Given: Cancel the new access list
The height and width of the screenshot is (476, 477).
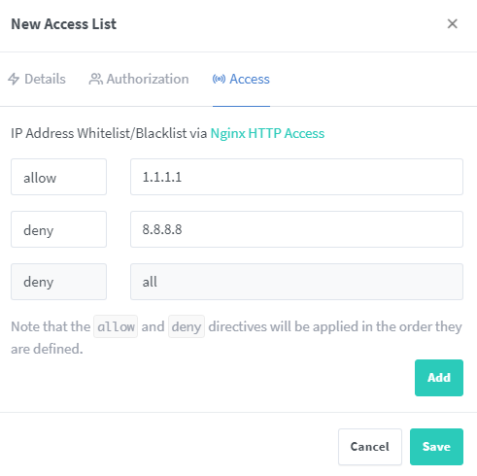Looking at the screenshot, I should click(370, 447).
